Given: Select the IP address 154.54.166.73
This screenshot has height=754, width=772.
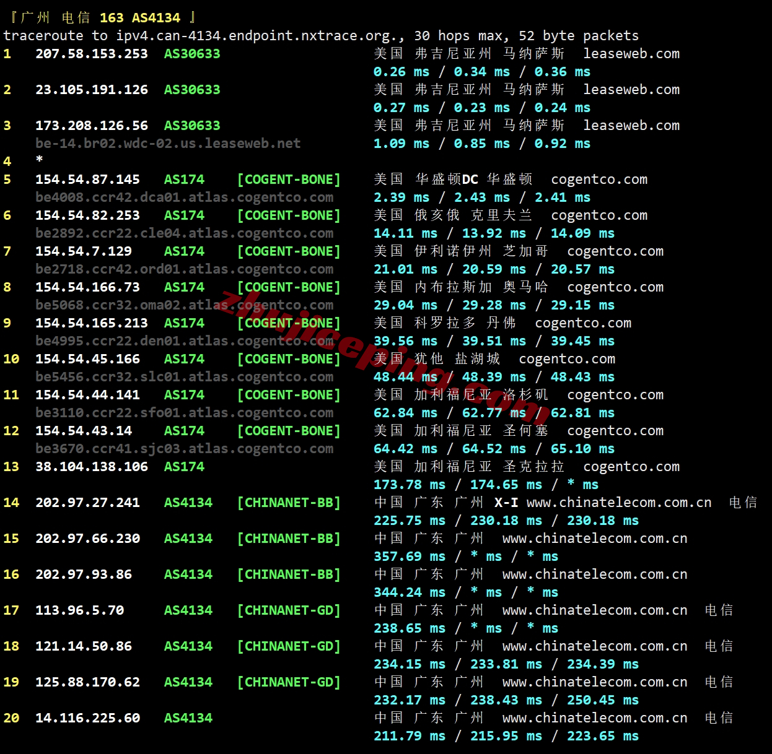Looking at the screenshot, I should pyautogui.click(x=88, y=287).
